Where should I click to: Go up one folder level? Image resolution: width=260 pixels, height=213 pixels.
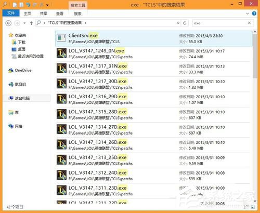click(31, 23)
